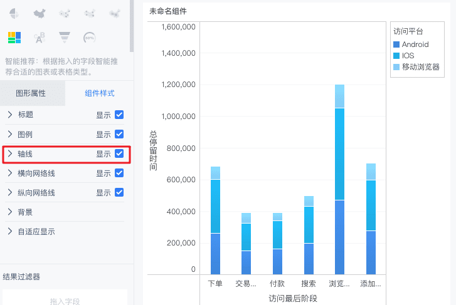Viewport: 456px width, 305px height.
Task: Expand the 图例 settings chevron
Action: tap(10, 134)
